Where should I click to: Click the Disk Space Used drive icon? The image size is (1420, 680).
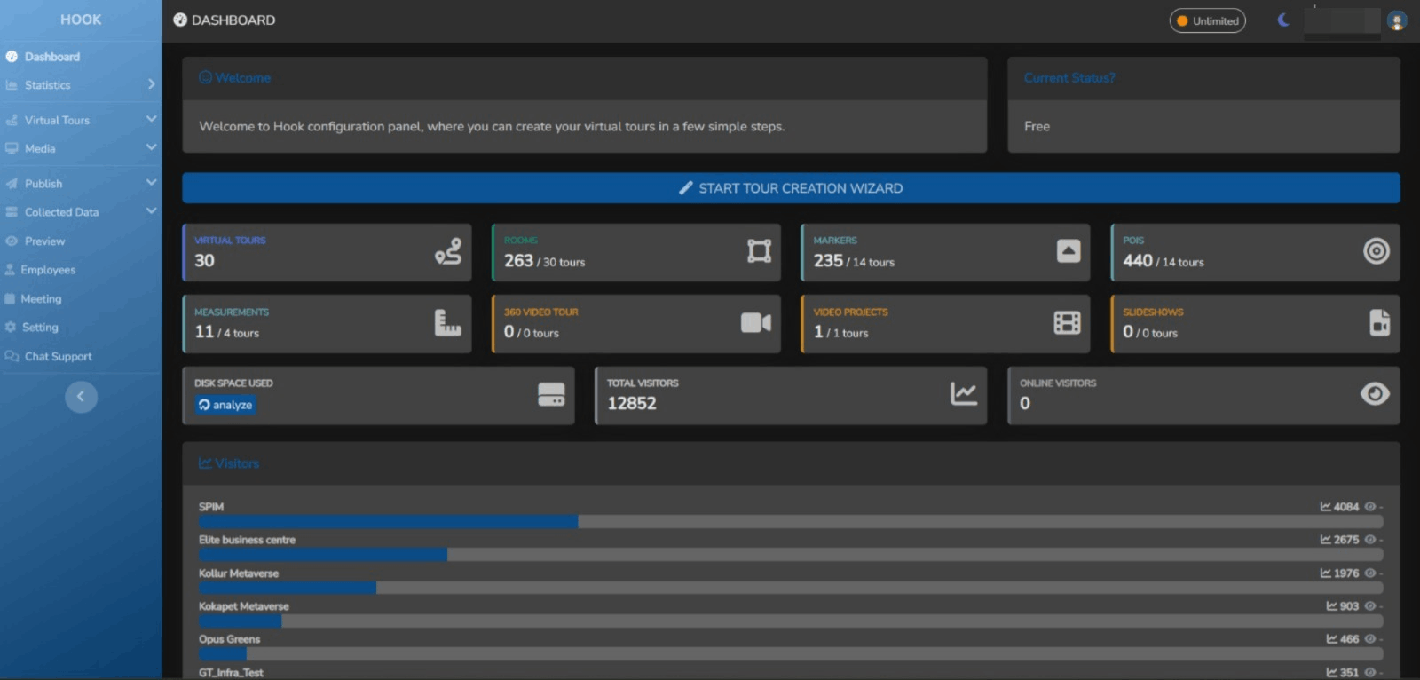click(551, 394)
